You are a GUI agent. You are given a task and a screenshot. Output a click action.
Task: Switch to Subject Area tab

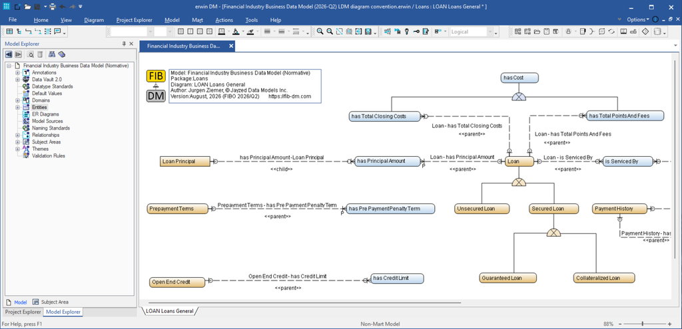click(50, 302)
